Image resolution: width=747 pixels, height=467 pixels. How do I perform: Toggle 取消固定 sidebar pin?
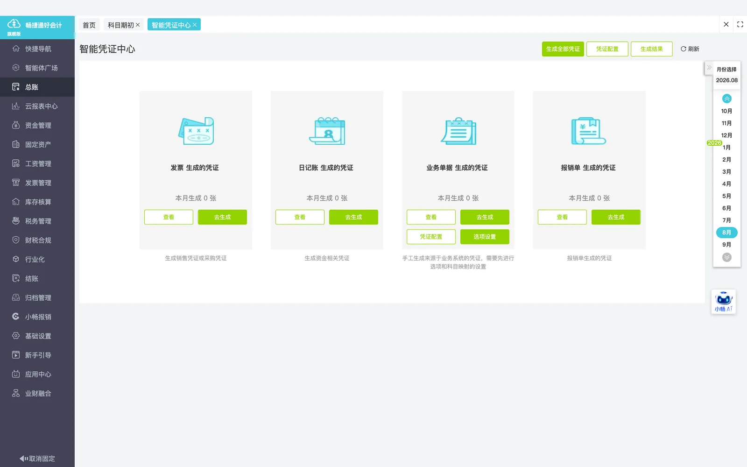coord(37,459)
